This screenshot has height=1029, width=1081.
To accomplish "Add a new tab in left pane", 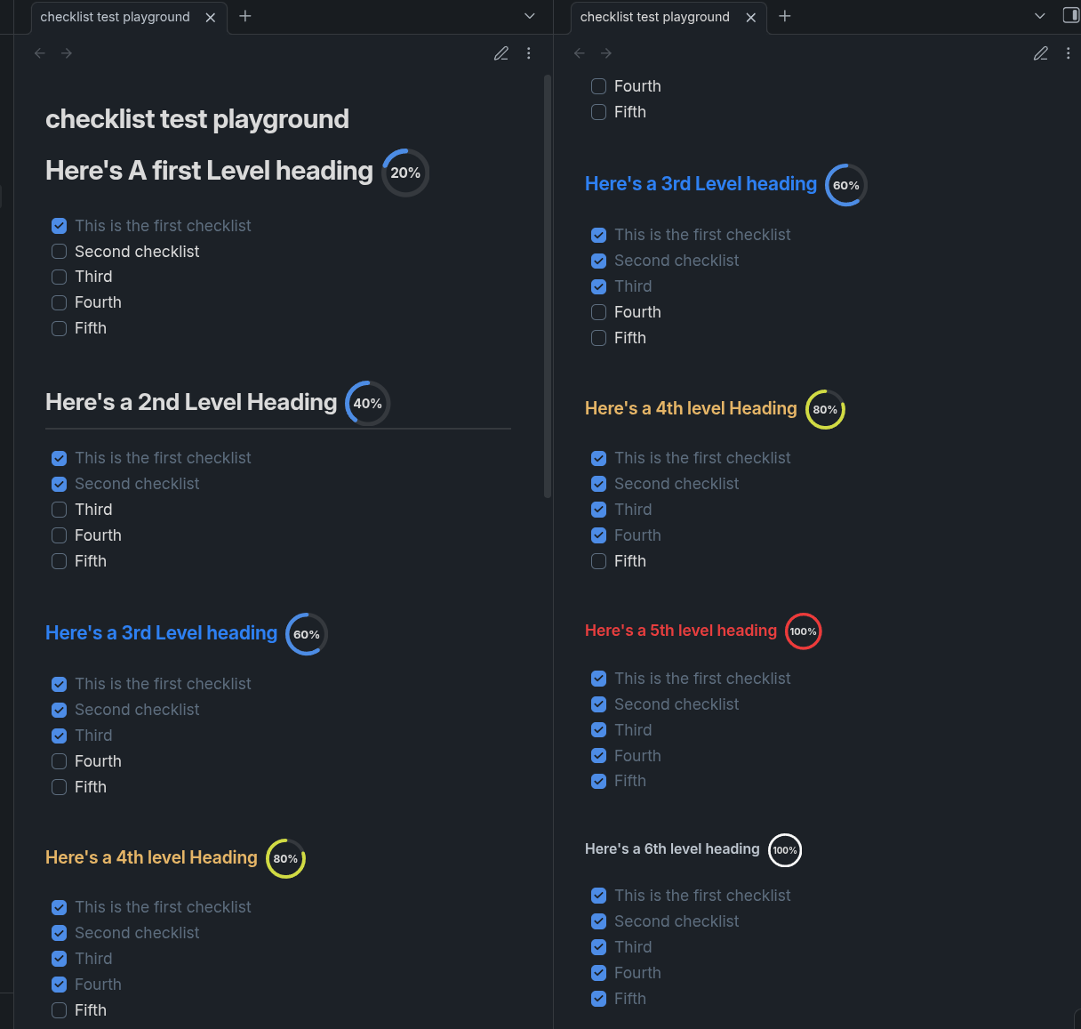I will [245, 16].
